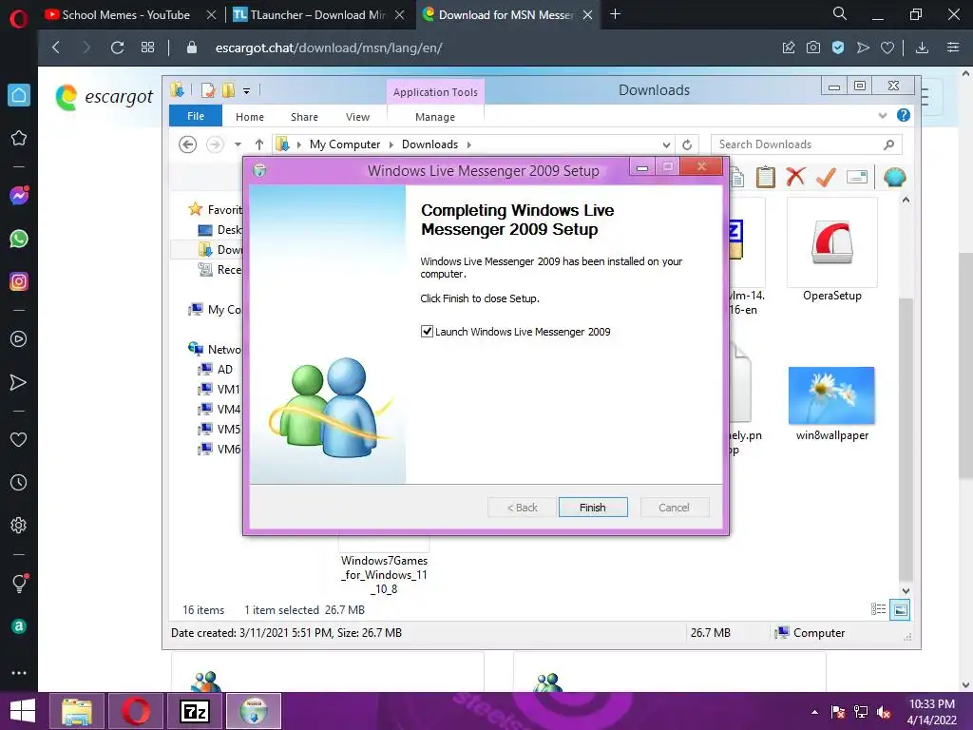Open Opera ad blocker shield icon
Screen dimensions: 973x730
(838, 48)
